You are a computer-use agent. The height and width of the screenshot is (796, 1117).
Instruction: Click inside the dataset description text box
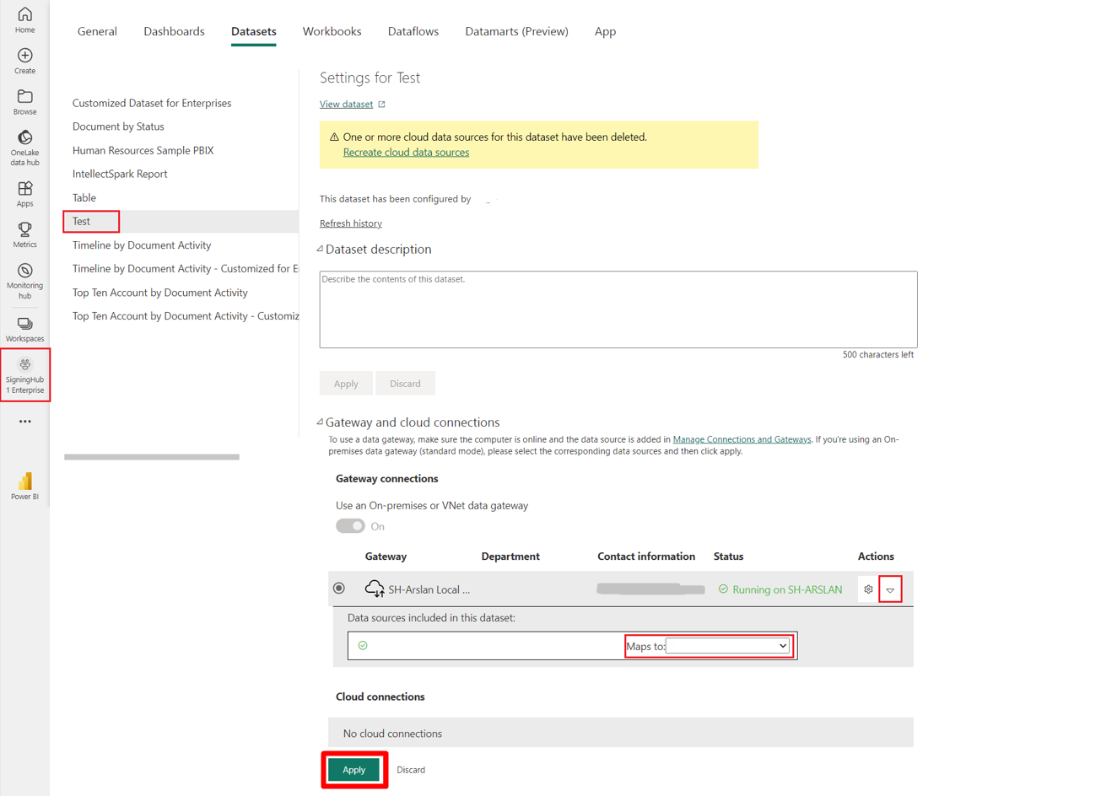point(618,309)
